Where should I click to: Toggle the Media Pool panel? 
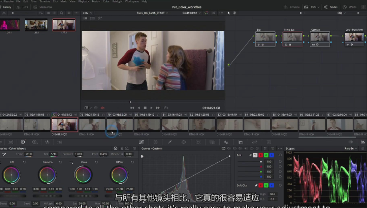coord(43,7)
